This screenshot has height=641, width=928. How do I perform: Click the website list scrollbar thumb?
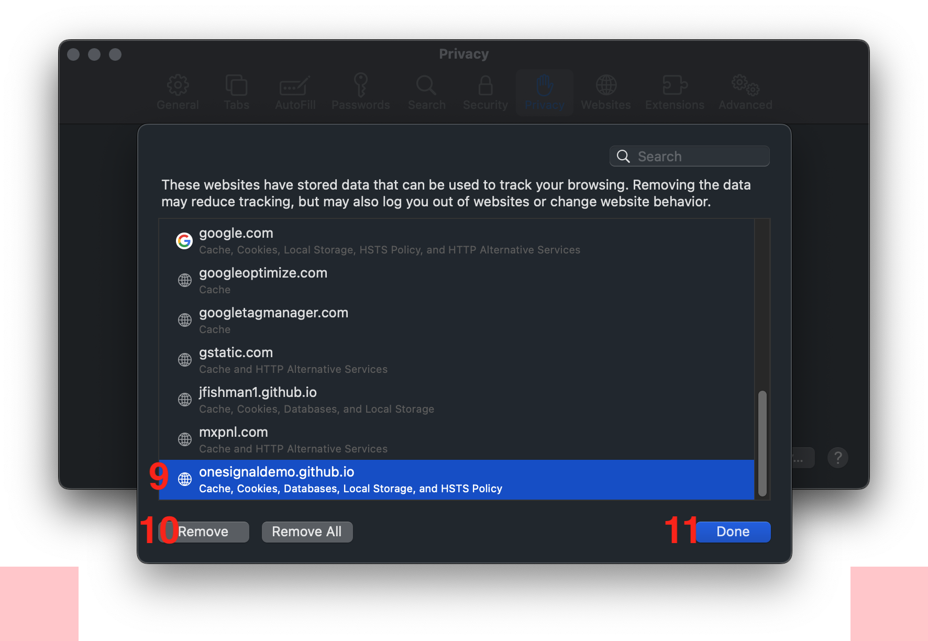click(763, 443)
